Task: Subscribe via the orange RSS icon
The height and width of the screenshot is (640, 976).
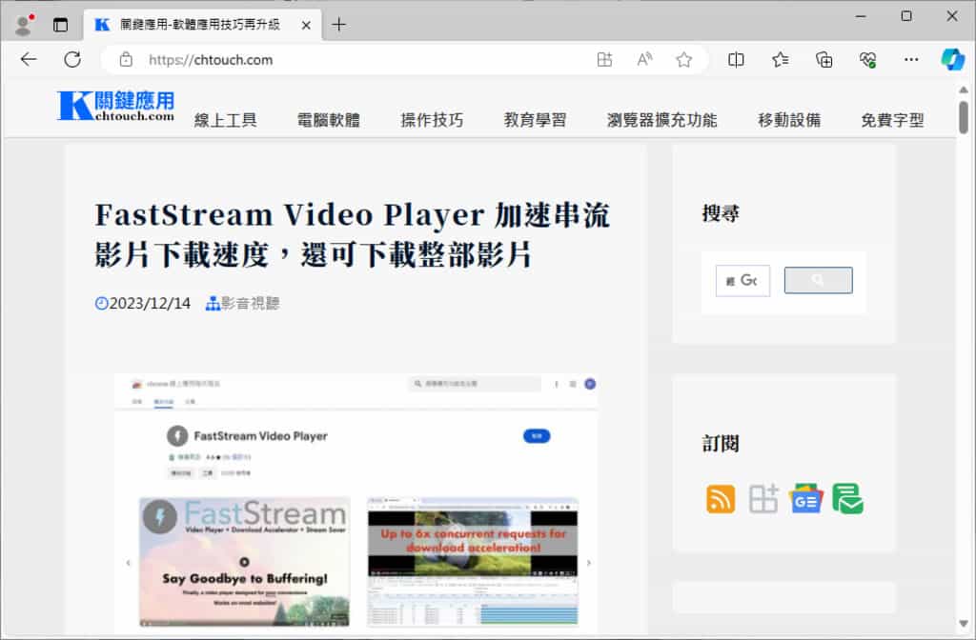Action: [721, 499]
